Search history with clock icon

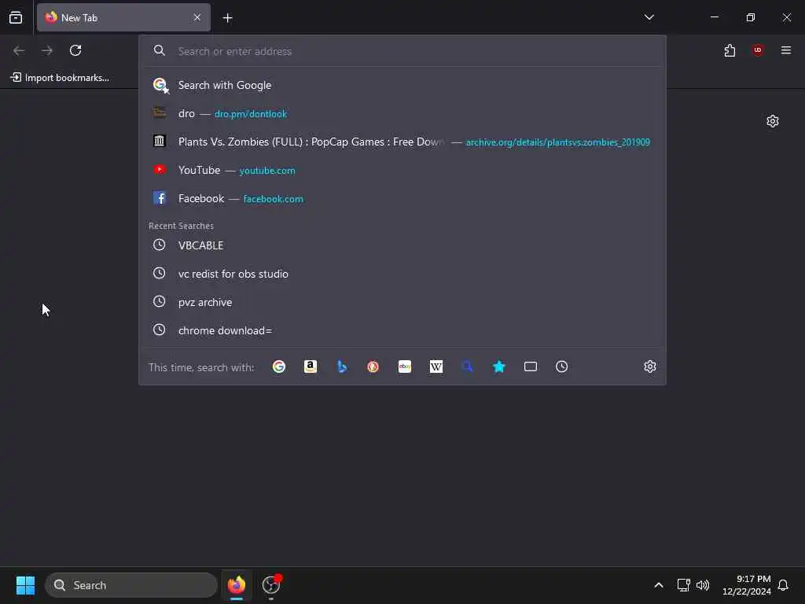click(561, 366)
